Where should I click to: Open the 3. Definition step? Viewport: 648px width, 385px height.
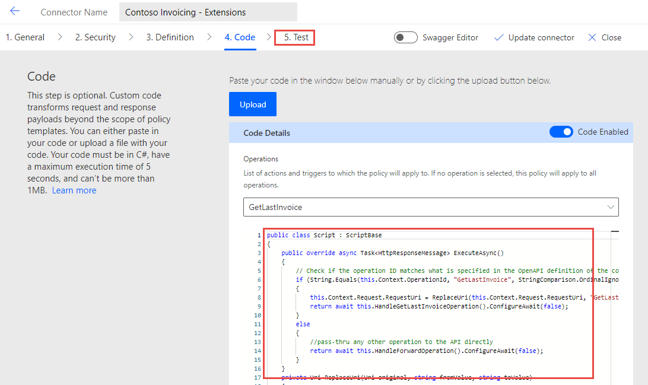(170, 37)
